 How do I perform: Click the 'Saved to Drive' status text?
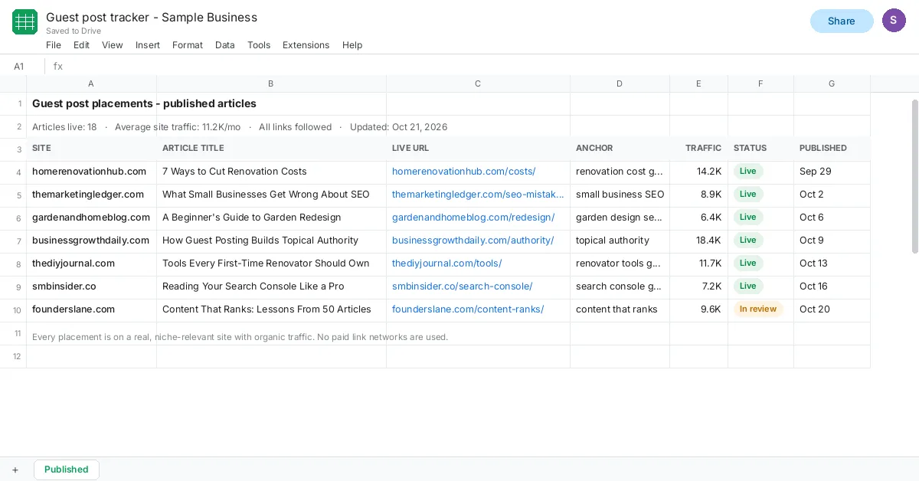tap(74, 31)
